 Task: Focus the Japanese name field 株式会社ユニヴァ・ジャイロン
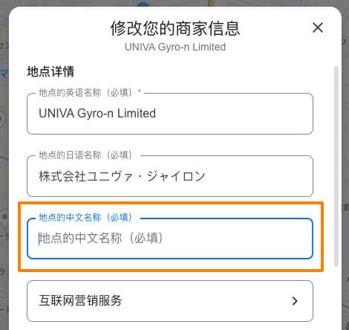click(x=170, y=176)
